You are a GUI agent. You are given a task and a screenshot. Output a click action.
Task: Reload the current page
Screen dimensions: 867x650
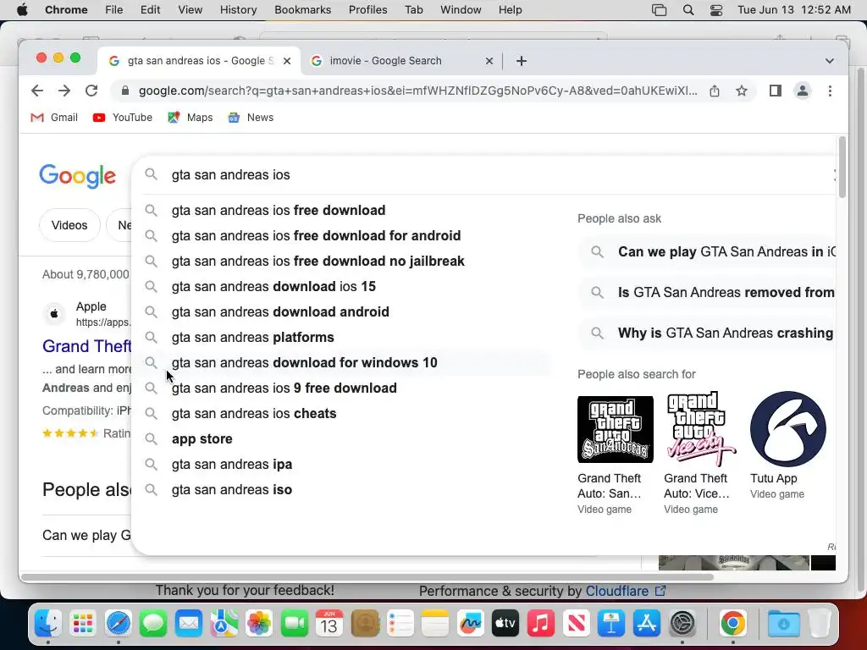coord(91,91)
